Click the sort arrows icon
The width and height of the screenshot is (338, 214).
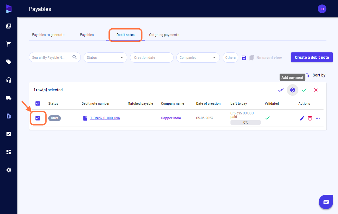pos(308,75)
